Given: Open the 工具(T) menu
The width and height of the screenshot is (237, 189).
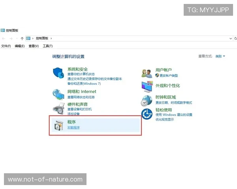Looking at the screenshot, I should click(x=48, y=46).
